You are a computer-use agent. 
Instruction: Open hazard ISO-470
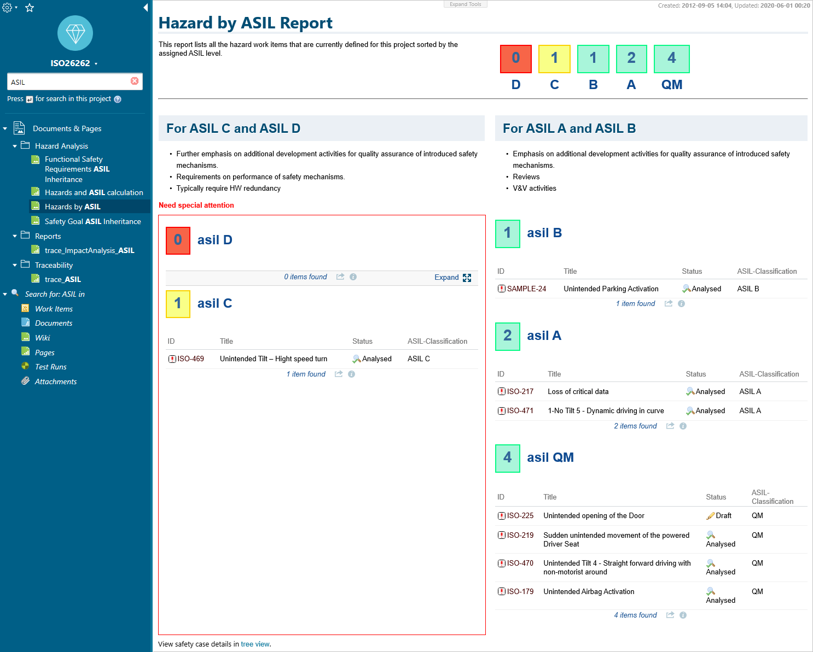520,563
